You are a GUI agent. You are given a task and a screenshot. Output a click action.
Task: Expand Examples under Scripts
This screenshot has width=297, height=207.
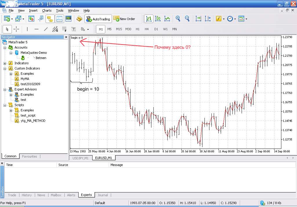click(x=11, y=110)
